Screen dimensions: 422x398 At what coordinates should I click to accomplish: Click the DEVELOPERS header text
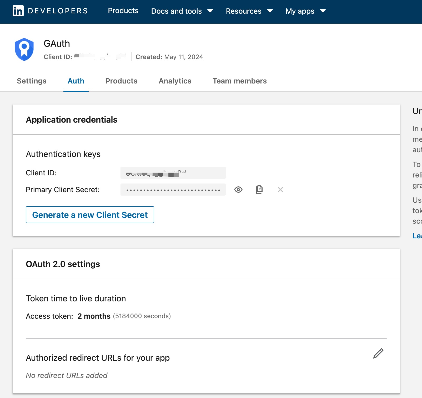(x=58, y=11)
